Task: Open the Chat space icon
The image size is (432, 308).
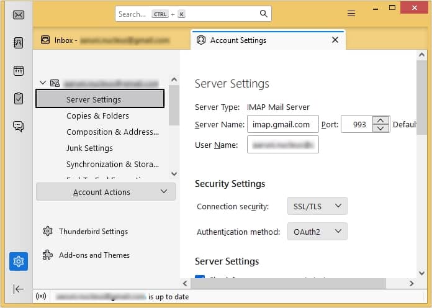Action: [19, 126]
